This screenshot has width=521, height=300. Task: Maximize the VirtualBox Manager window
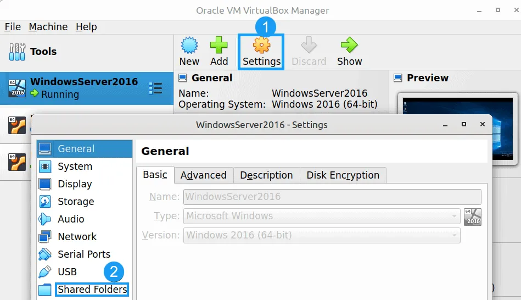(x=498, y=10)
